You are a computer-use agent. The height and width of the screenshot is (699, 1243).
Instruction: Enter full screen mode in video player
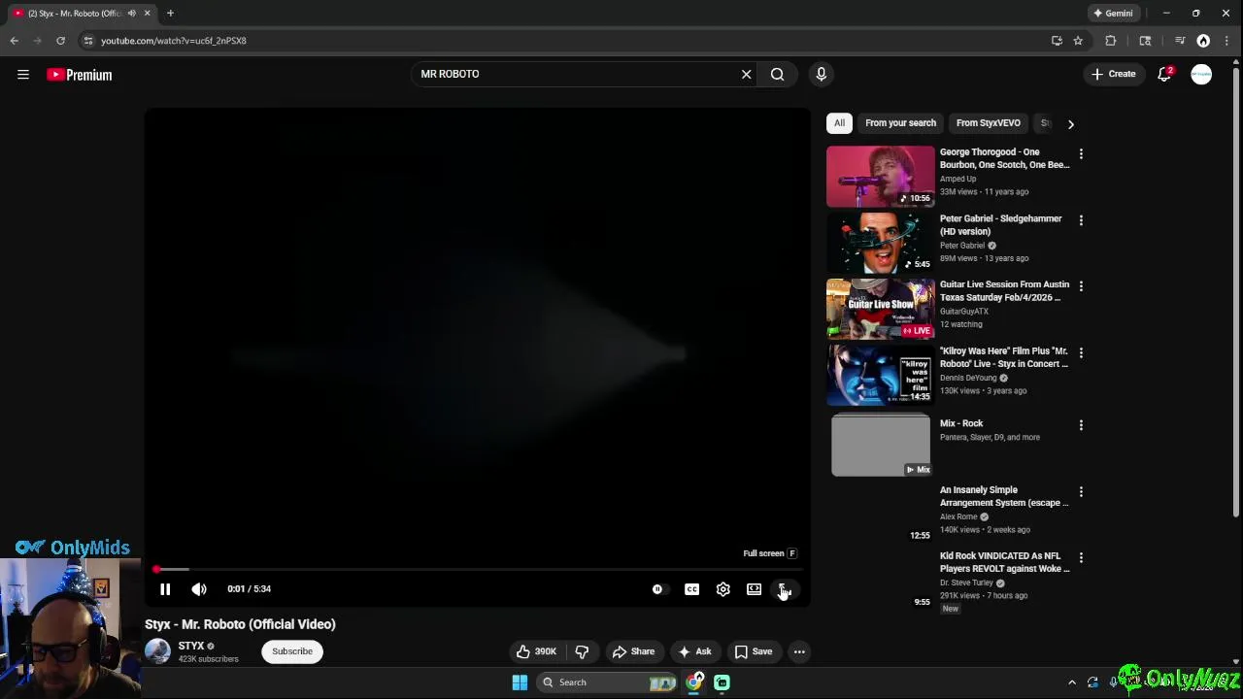tap(784, 589)
